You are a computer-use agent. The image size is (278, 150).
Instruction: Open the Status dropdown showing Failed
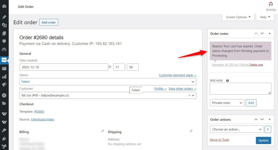[108, 82]
